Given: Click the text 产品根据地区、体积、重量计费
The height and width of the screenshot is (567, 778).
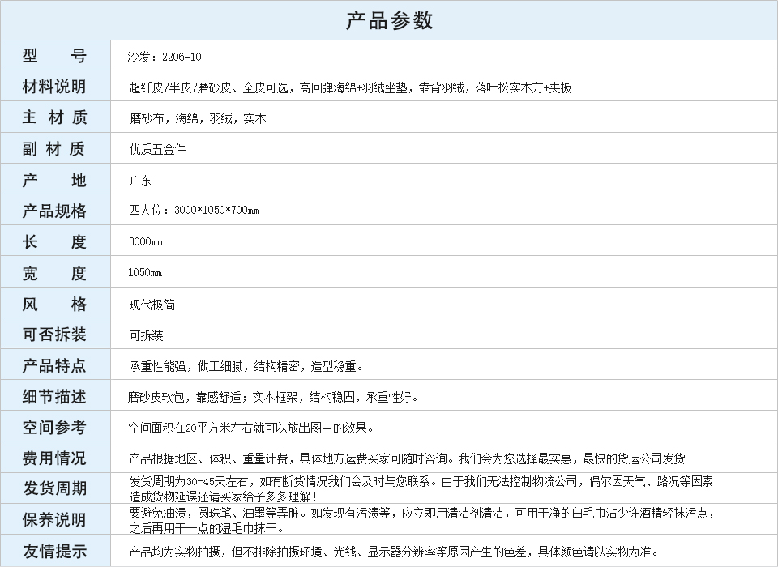Looking at the screenshot, I should tap(209, 458).
